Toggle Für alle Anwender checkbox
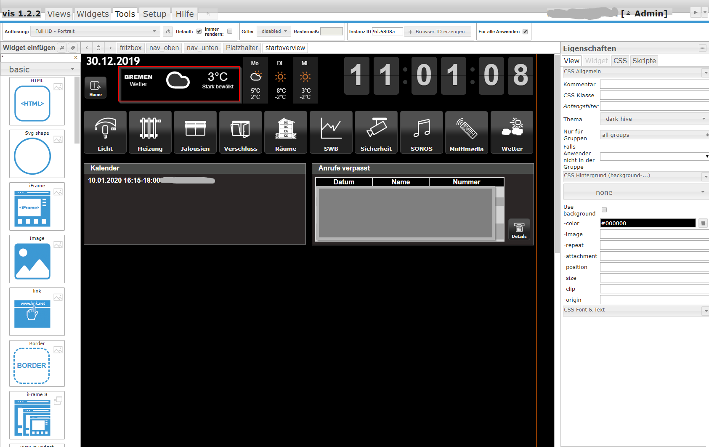The height and width of the screenshot is (447, 709). (525, 32)
